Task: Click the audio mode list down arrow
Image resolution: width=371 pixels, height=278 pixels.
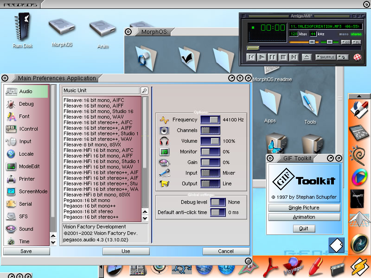Action: coord(145,218)
